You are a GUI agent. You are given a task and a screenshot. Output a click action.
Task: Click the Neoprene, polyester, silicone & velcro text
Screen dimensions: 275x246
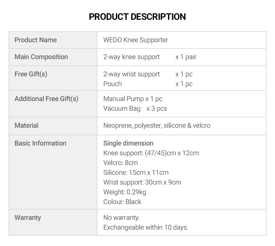[157, 125]
